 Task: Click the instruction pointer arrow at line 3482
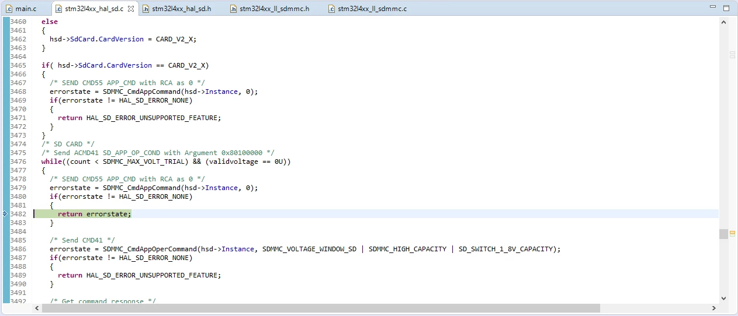point(6,214)
